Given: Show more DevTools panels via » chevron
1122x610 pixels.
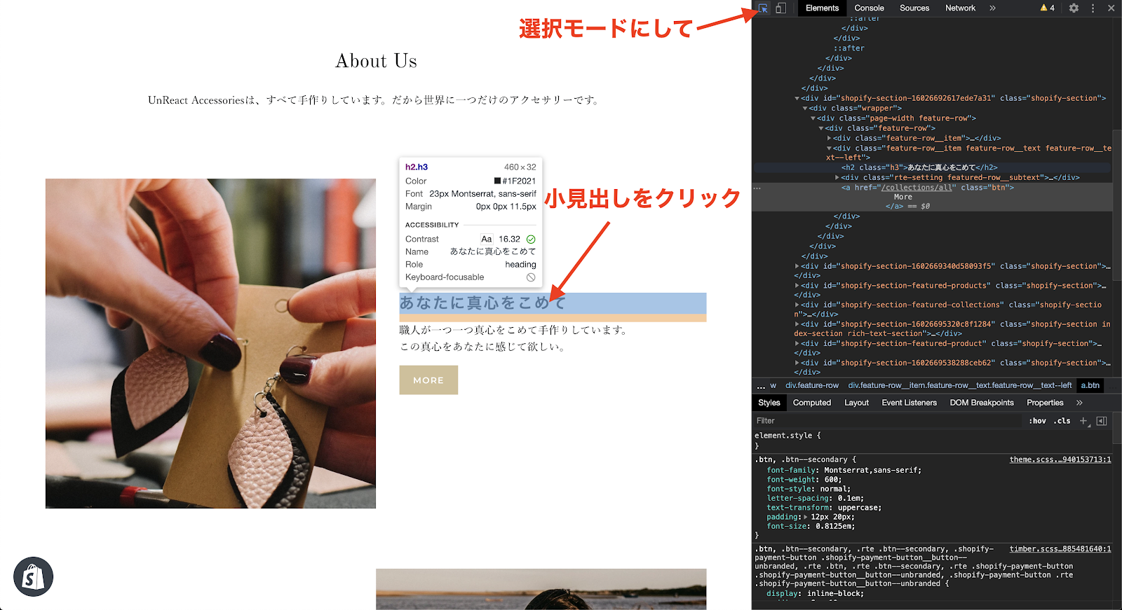Looking at the screenshot, I should pos(992,8).
